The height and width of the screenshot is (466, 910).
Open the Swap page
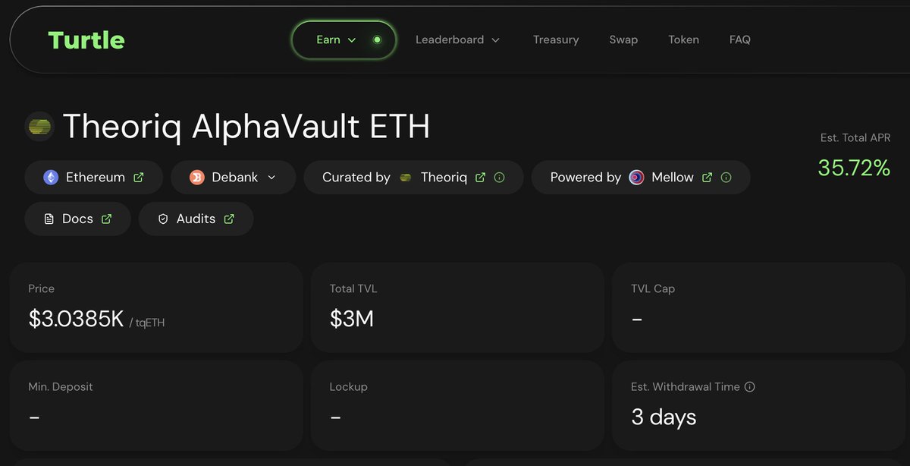(623, 40)
